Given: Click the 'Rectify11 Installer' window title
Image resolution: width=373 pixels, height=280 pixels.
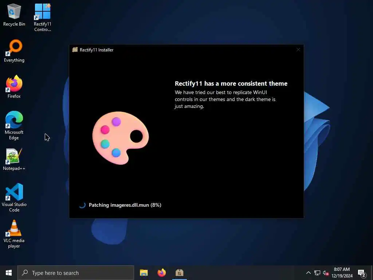Looking at the screenshot, I should click(96, 50).
